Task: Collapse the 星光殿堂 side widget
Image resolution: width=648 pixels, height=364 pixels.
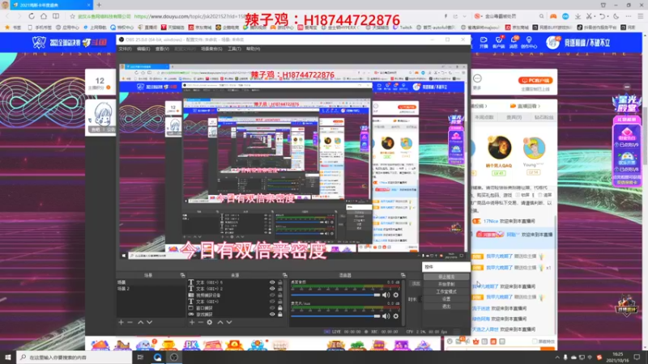Action: click(x=627, y=87)
